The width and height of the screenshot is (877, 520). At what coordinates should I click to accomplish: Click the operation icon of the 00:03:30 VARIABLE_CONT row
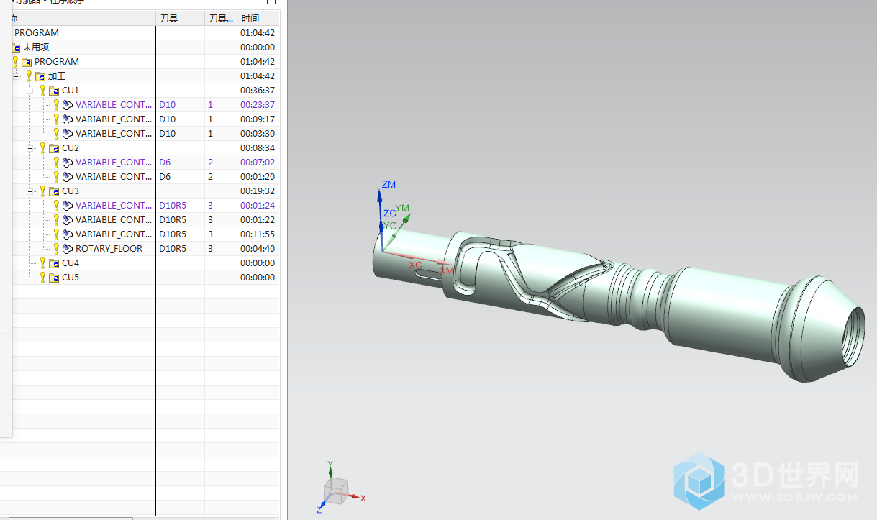(68, 134)
